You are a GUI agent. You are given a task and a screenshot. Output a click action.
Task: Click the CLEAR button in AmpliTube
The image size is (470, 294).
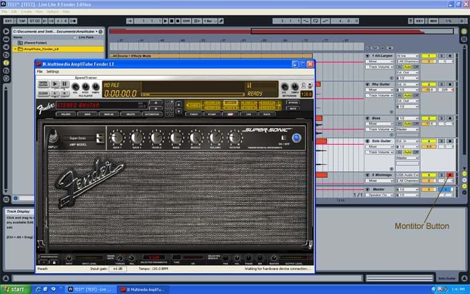coord(44,93)
